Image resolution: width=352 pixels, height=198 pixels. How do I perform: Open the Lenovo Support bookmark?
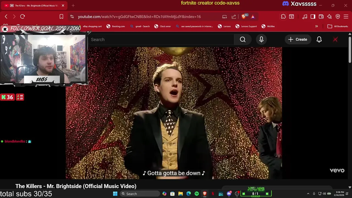tap(246, 26)
